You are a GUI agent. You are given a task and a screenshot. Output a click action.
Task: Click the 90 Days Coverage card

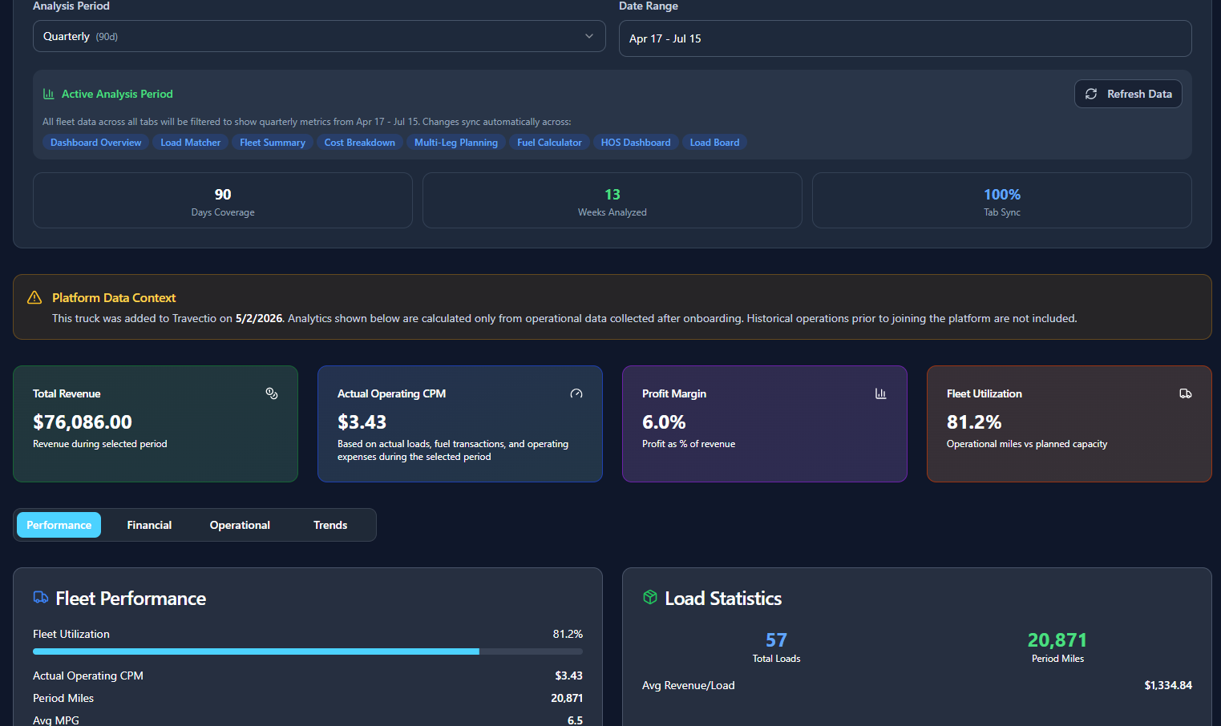tap(223, 200)
